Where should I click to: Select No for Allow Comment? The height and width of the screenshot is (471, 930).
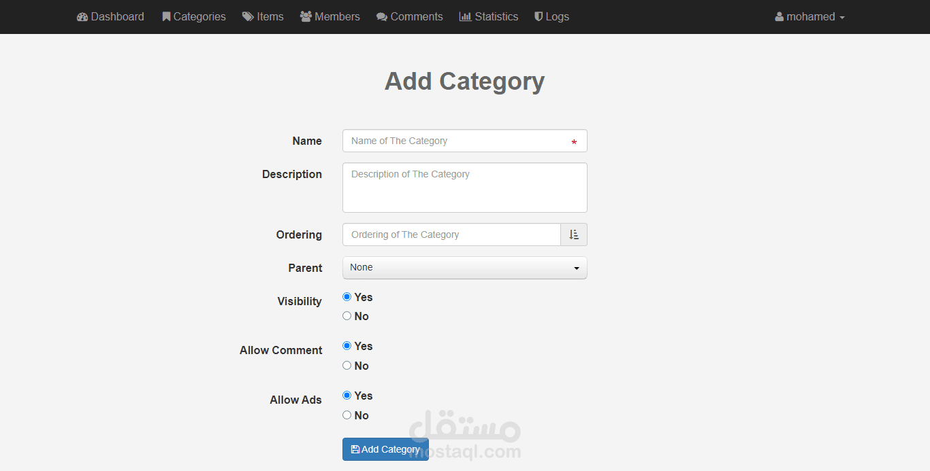347,366
